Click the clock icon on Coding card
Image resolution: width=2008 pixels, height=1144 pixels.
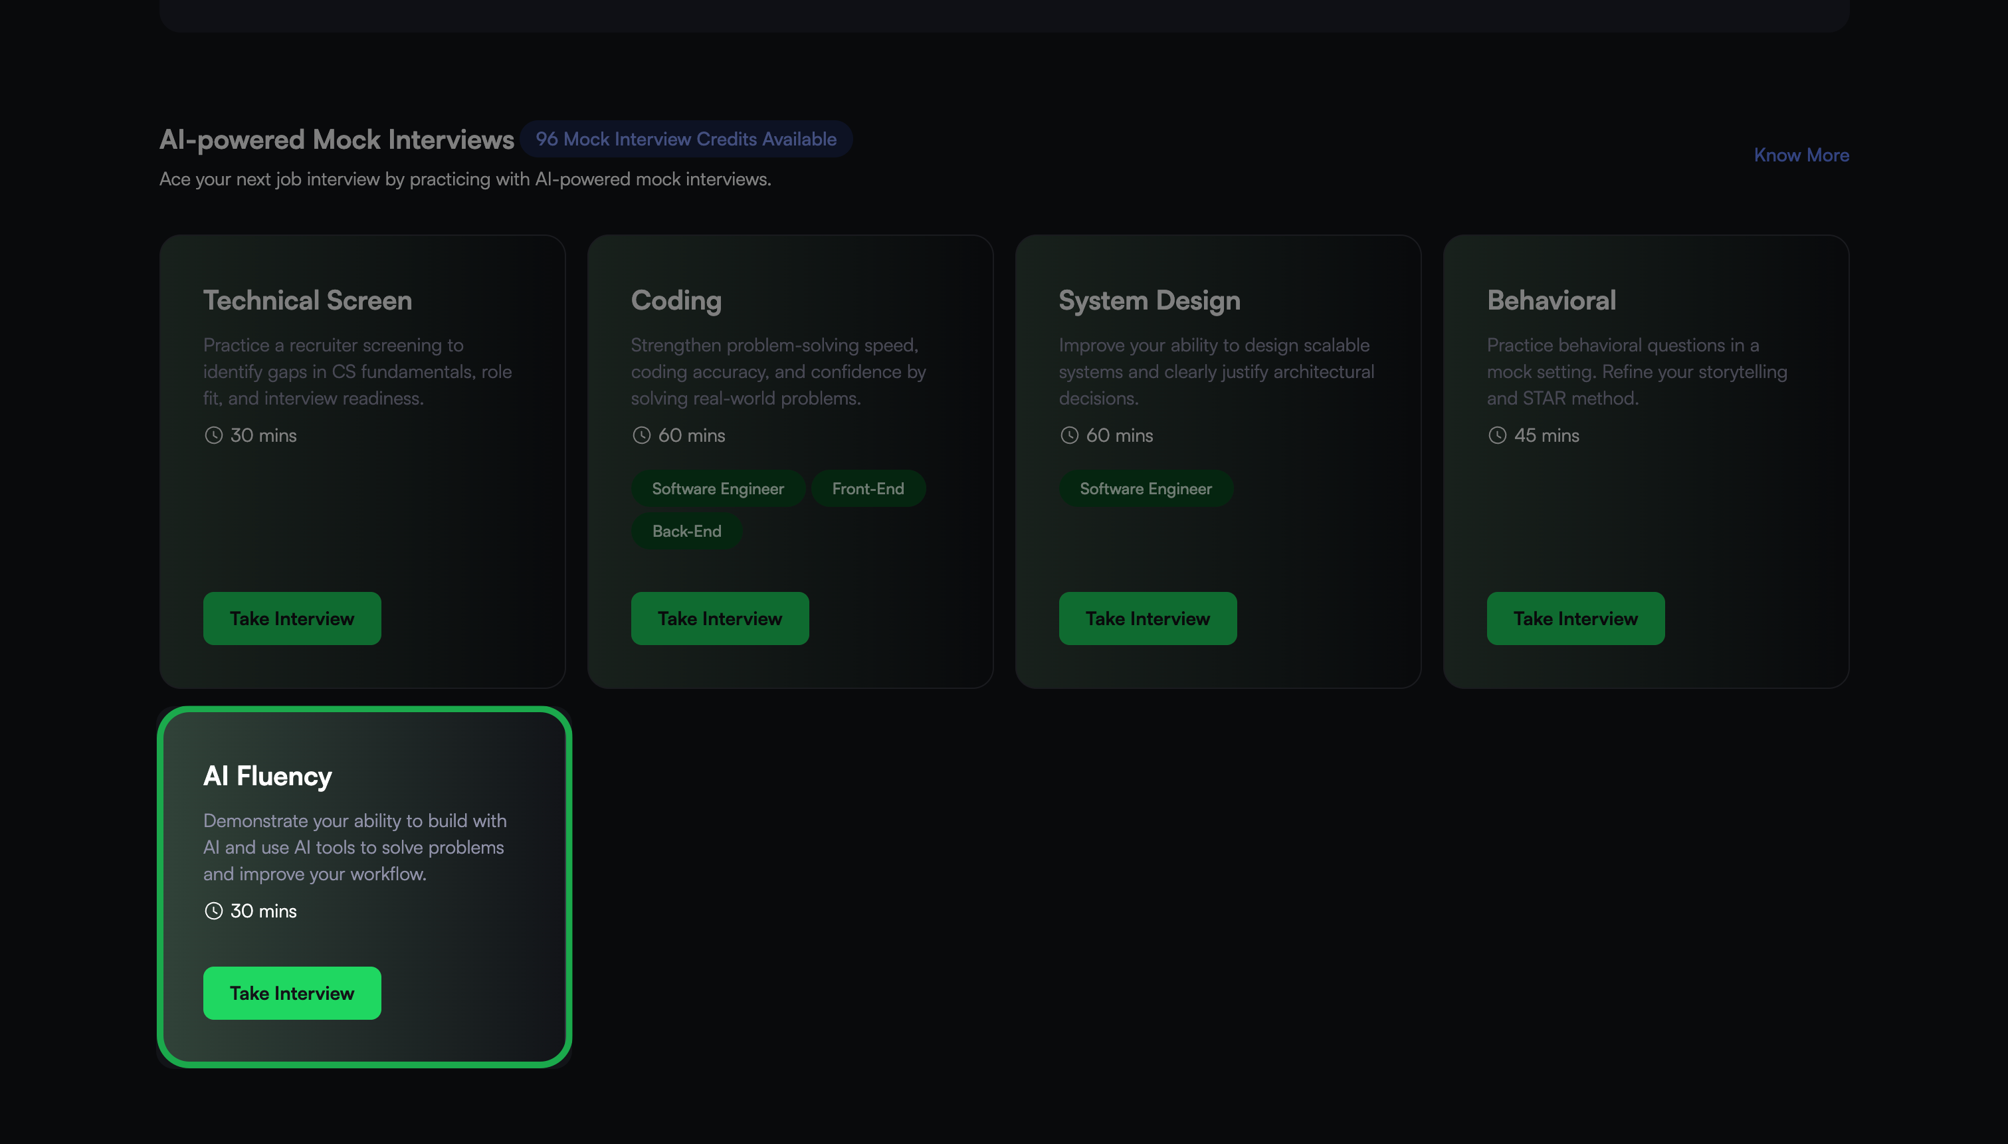(x=641, y=435)
